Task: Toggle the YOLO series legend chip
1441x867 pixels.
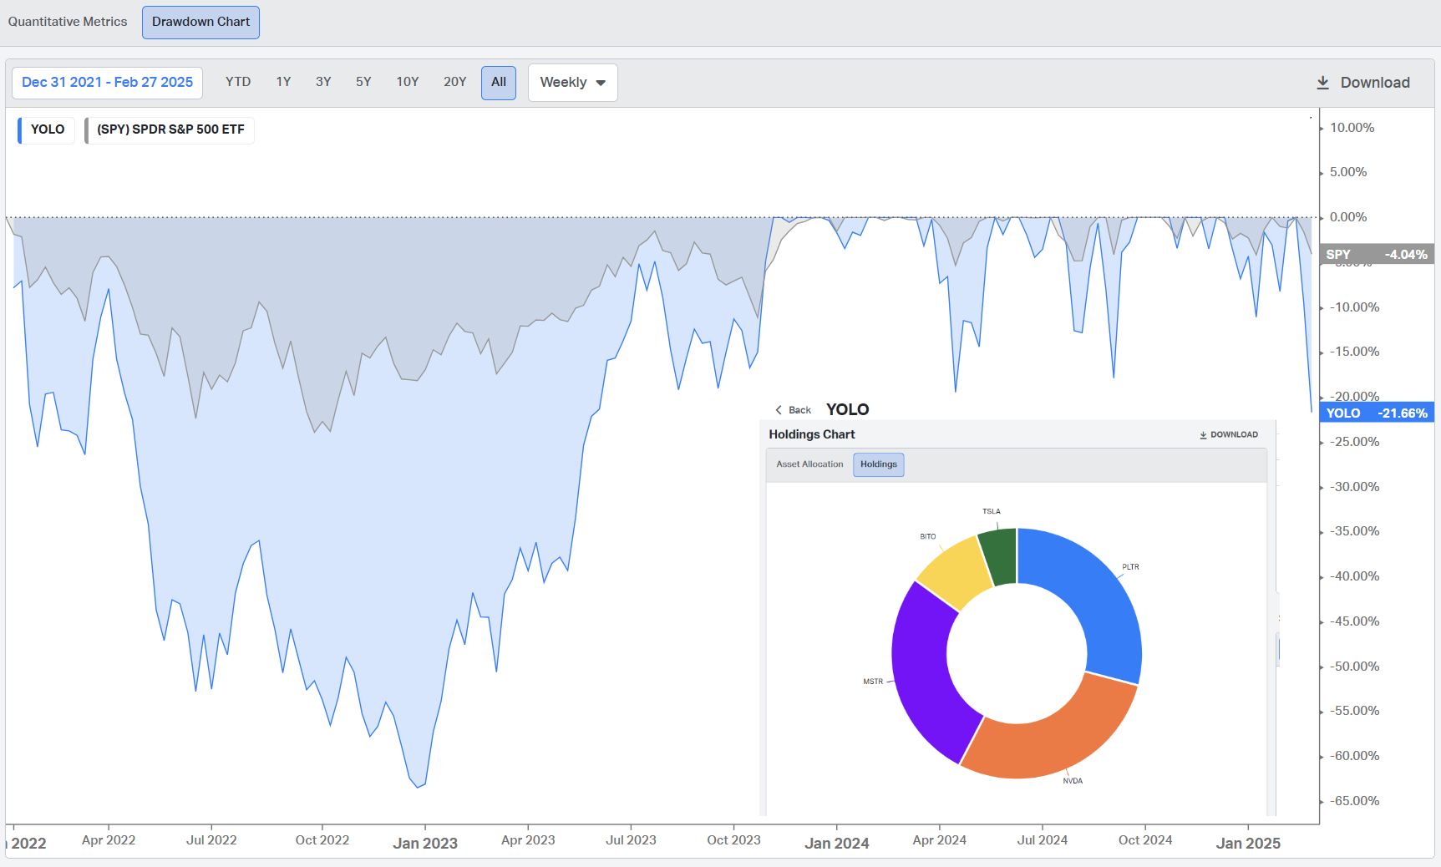Action: coord(47,129)
